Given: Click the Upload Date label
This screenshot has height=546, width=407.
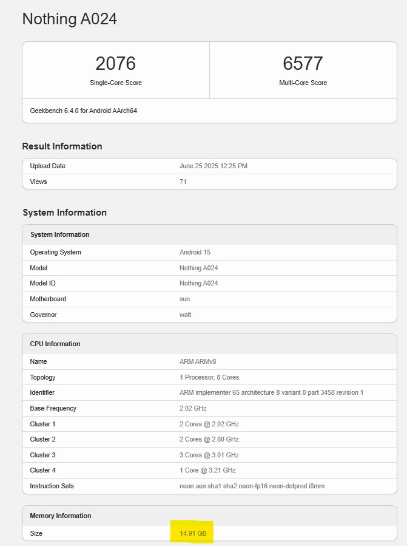Looking at the screenshot, I should pyautogui.click(x=48, y=166).
